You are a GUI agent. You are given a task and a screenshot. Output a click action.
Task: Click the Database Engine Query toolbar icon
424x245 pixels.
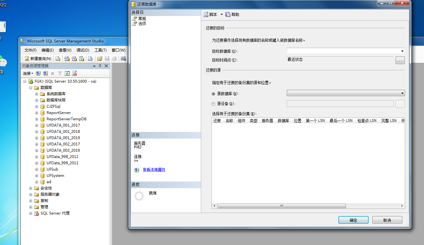pos(58,58)
